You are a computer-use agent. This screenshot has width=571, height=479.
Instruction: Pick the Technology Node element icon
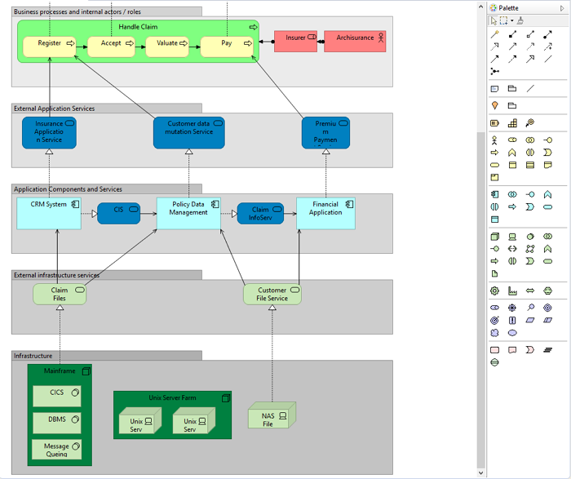[x=494, y=237]
